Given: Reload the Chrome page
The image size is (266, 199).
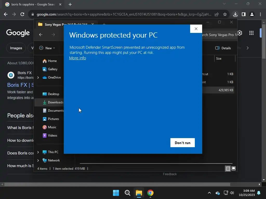Looking at the screenshot, I should point(22,15).
